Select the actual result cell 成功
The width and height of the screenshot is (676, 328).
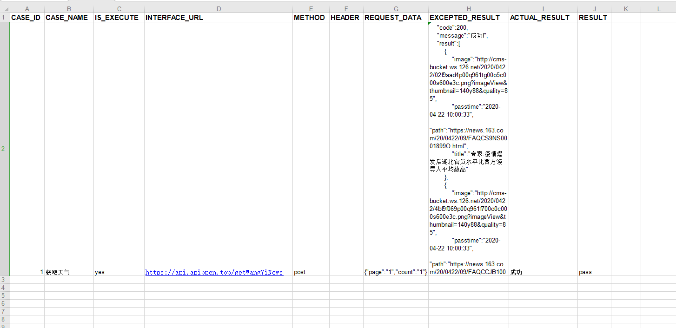point(543,149)
